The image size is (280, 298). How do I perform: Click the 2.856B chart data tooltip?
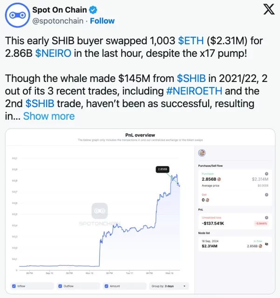tap(162, 169)
